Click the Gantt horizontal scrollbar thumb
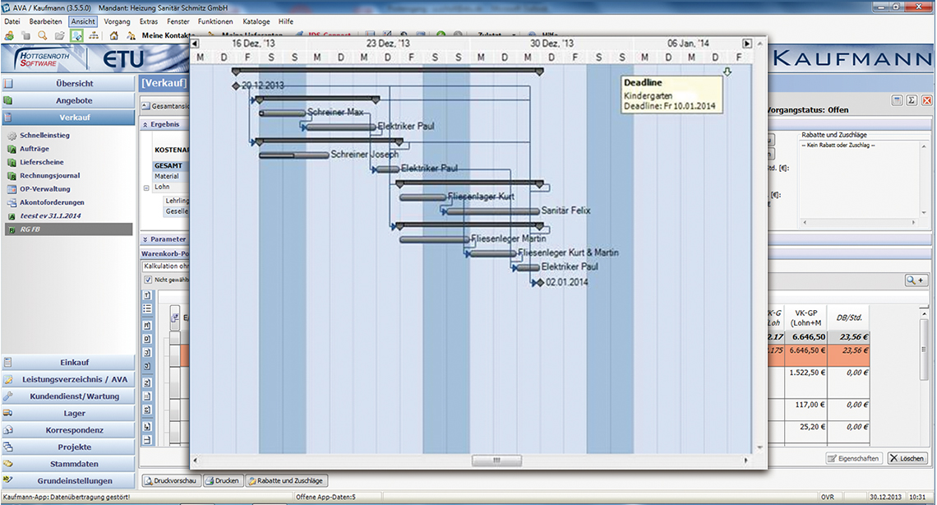Image resolution: width=937 pixels, height=505 pixels. pos(496,461)
